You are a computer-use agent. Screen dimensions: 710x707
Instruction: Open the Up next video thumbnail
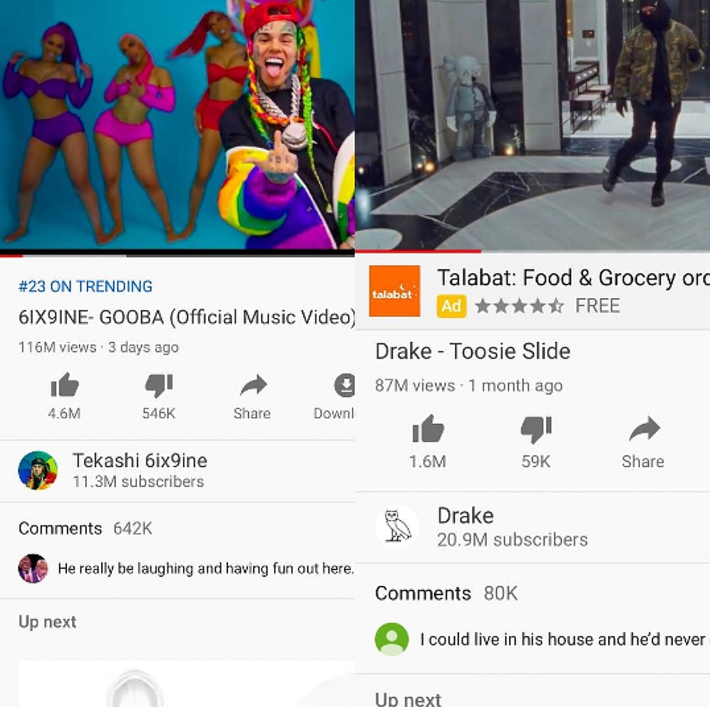(x=187, y=684)
